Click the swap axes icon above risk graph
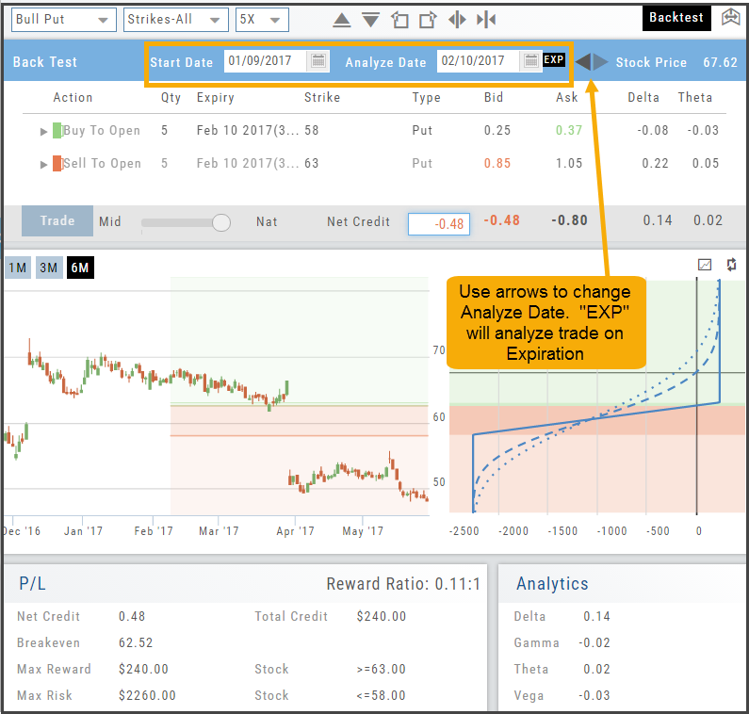Viewport: 749px width, 714px height. pyautogui.click(x=732, y=265)
